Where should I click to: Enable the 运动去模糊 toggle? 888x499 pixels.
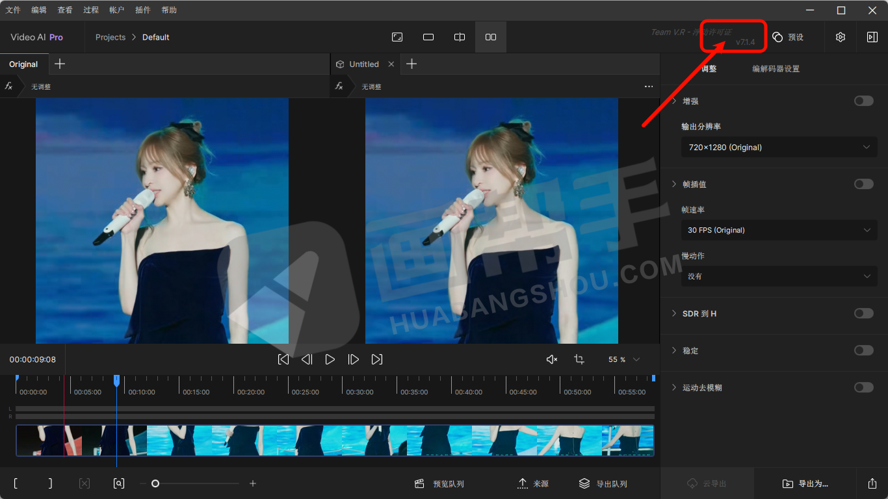pos(863,387)
